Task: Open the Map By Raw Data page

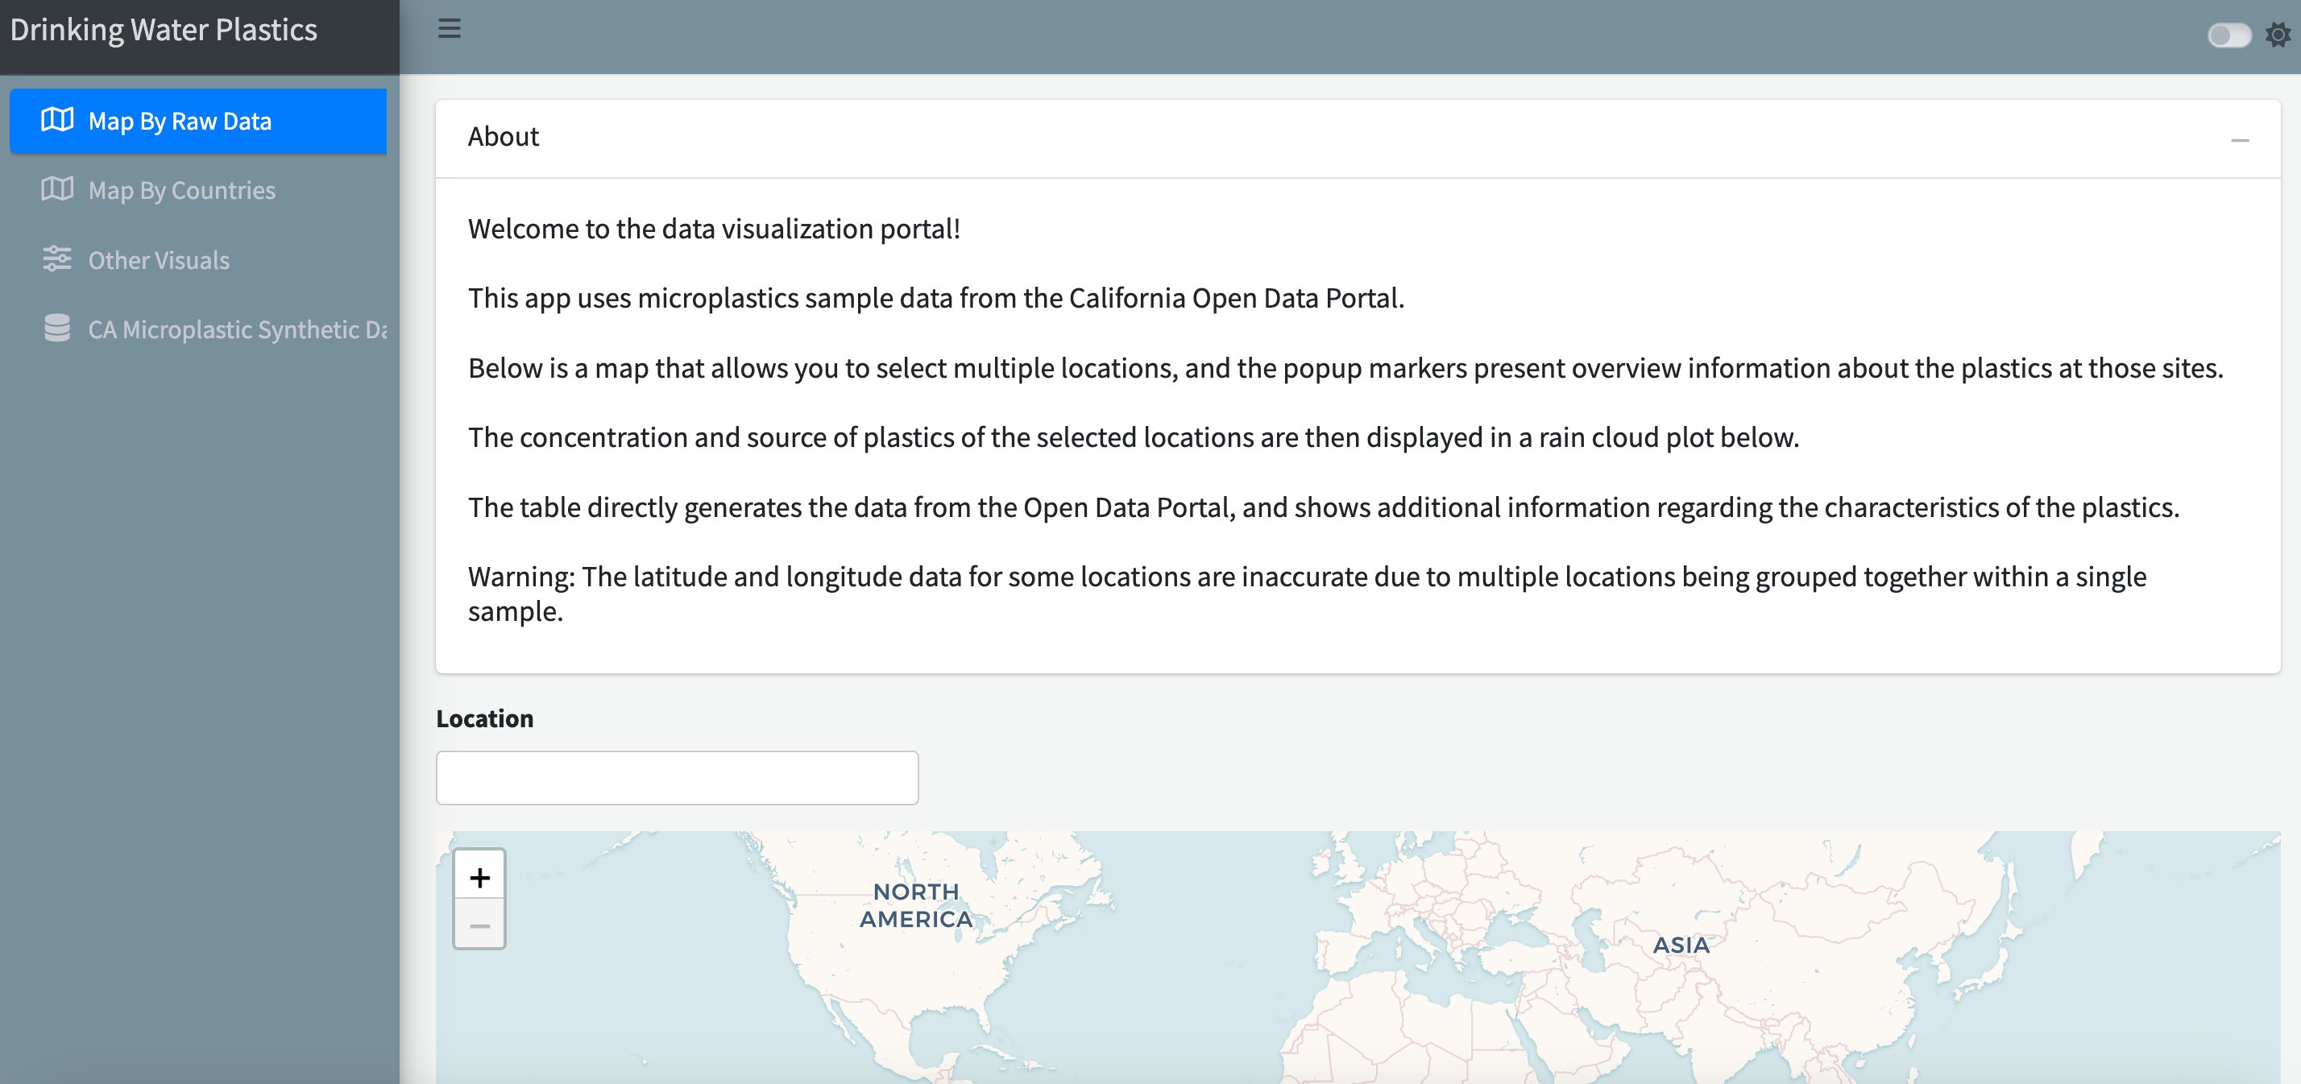Action: (x=198, y=121)
